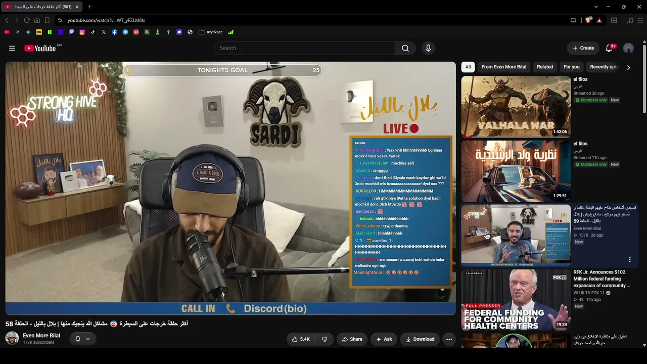Open the mytikacc bookmarks folder
The height and width of the screenshot is (364, 647).
point(211,32)
